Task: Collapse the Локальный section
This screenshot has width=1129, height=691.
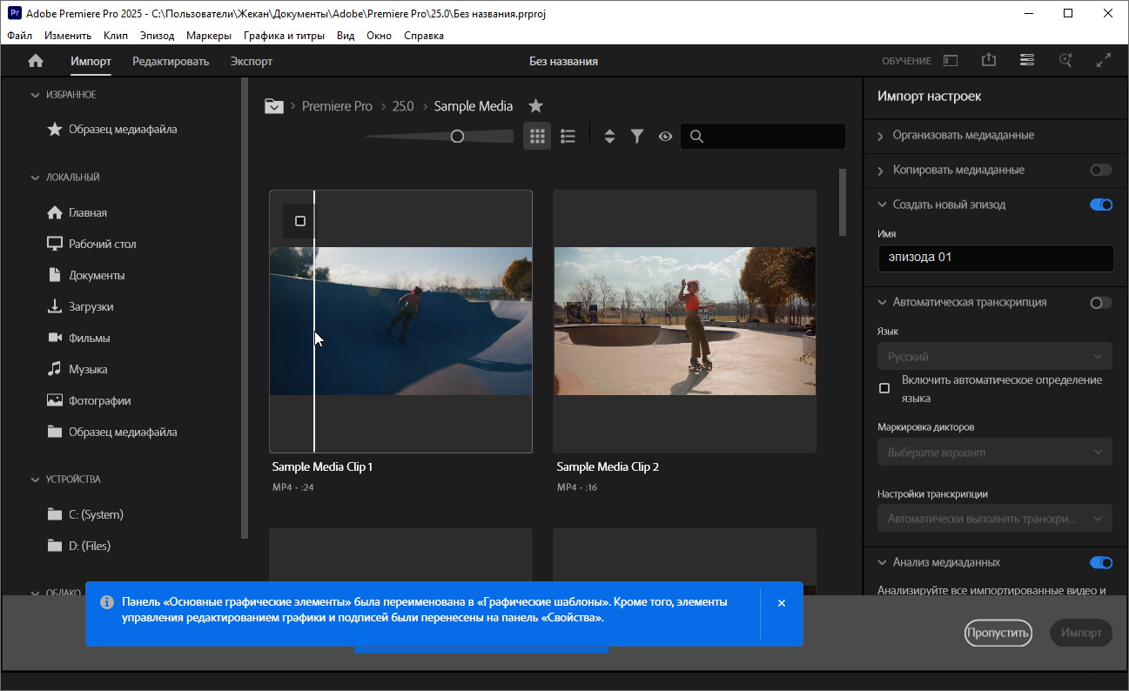Action: coord(35,177)
